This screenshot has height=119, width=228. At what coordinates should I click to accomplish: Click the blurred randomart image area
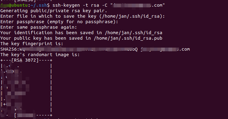[26, 88]
